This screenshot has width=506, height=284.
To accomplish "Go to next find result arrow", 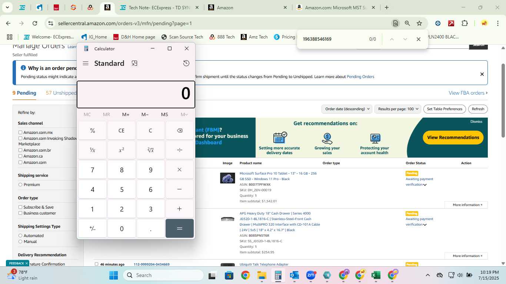I will coord(405,39).
